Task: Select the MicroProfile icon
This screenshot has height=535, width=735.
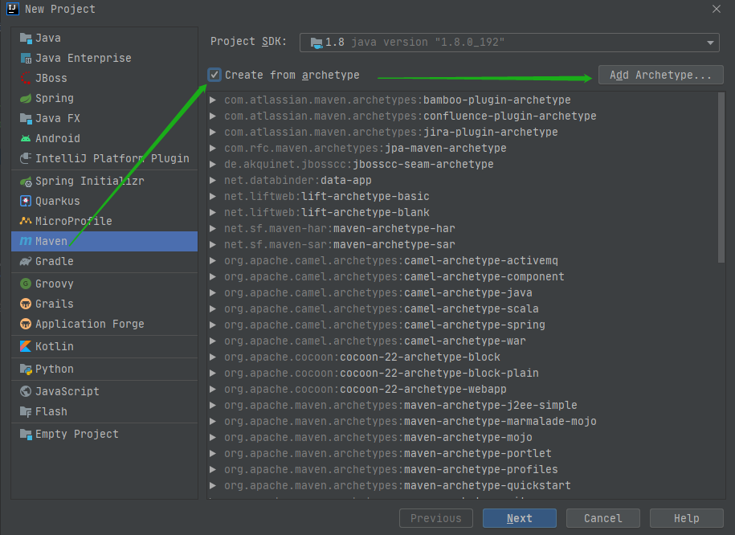Action: pyautogui.click(x=26, y=221)
